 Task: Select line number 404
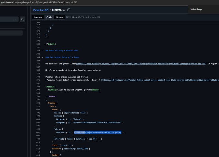pos(38,123)
